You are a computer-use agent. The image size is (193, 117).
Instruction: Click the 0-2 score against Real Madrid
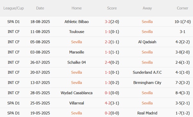[108, 113]
